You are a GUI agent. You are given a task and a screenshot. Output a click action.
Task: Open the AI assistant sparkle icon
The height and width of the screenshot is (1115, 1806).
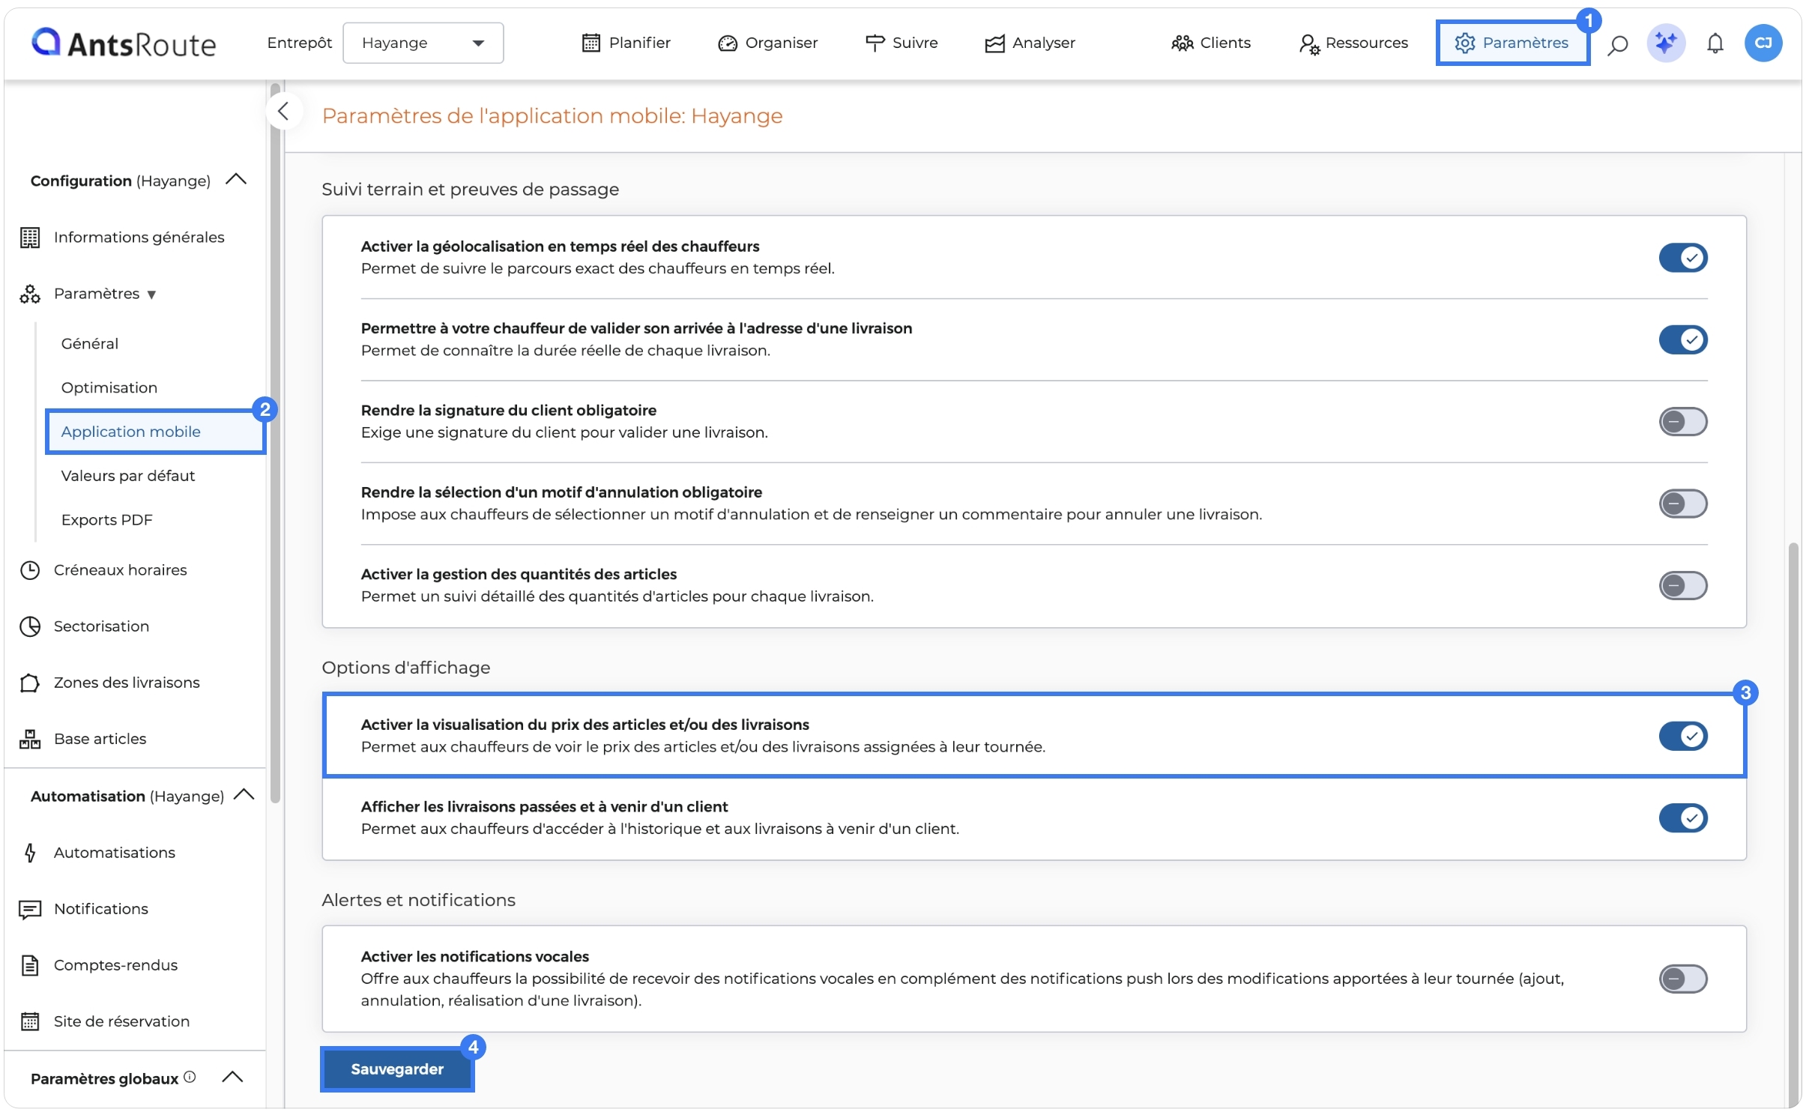pos(1666,43)
